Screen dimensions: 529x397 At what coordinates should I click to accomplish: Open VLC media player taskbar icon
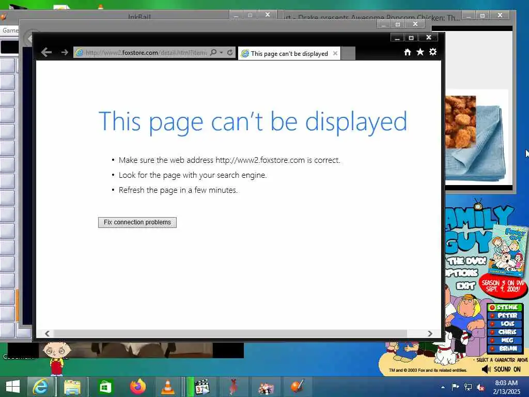[168, 387]
